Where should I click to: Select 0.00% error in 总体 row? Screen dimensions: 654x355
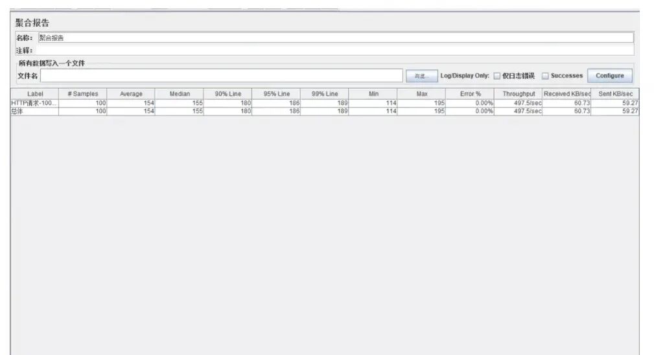470,111
